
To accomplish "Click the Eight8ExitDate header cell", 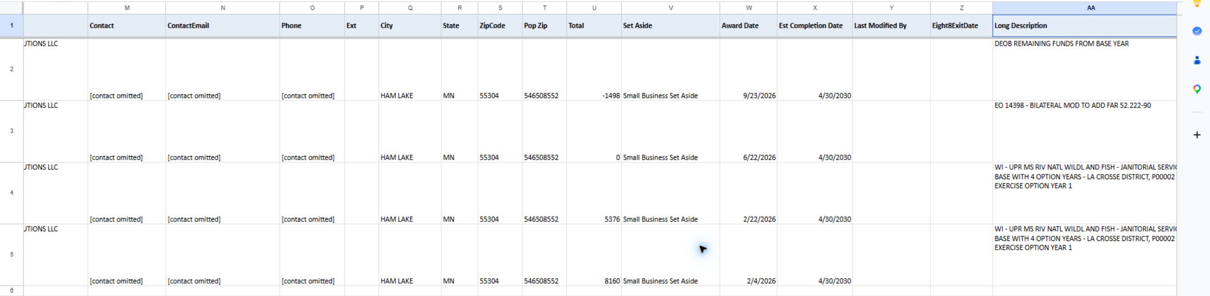I will tap(961, 26).
